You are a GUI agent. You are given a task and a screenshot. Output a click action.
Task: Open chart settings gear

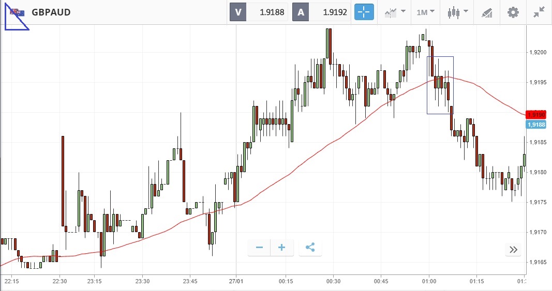click(513, 12)
